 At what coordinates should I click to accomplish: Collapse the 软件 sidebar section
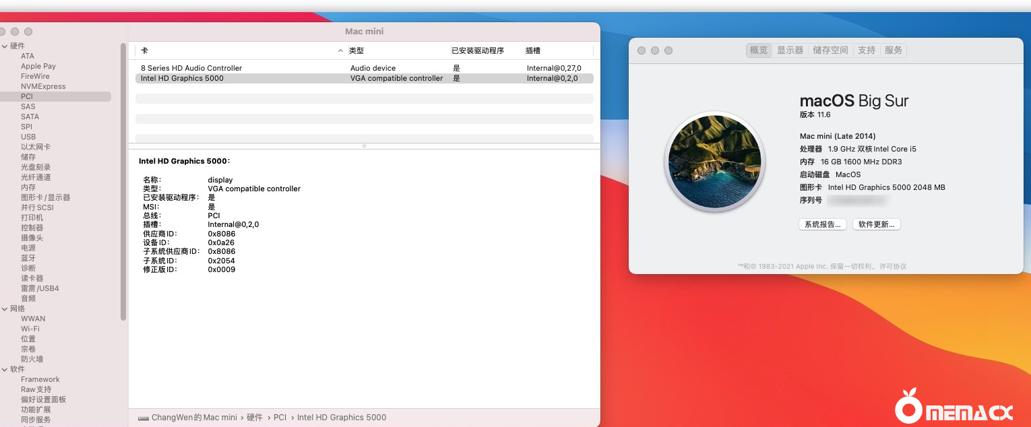click(x=5, y=369)
